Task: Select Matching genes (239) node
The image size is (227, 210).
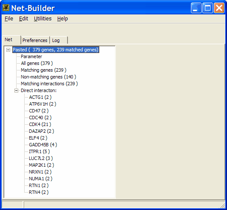Action: [44, 70]
